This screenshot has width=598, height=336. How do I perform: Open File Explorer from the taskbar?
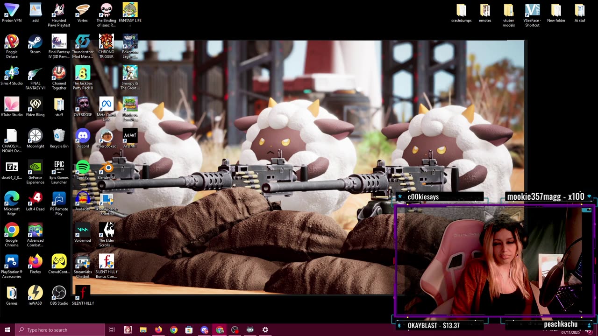coord(143,330)
